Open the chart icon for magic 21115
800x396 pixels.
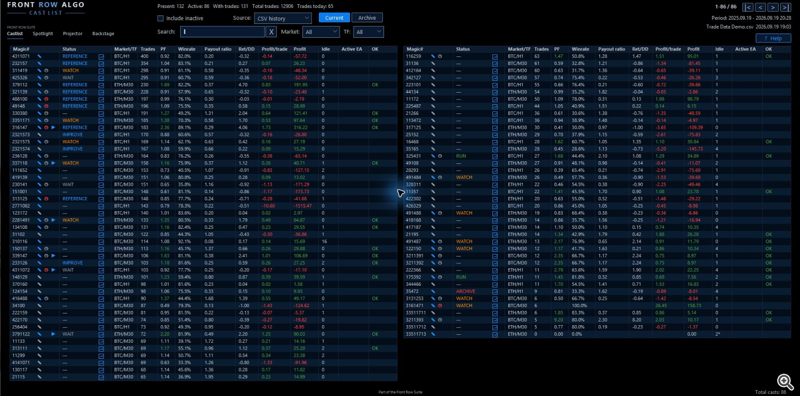[x=101, y=377]
